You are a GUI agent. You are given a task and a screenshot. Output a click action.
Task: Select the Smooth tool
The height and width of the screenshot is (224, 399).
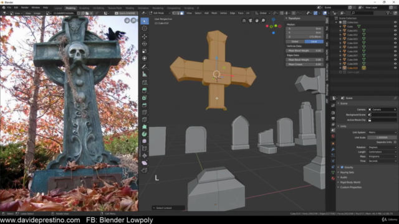[144, 141]
